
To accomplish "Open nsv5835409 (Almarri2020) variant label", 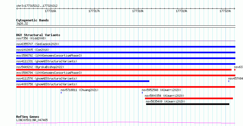I will [165, 101].
